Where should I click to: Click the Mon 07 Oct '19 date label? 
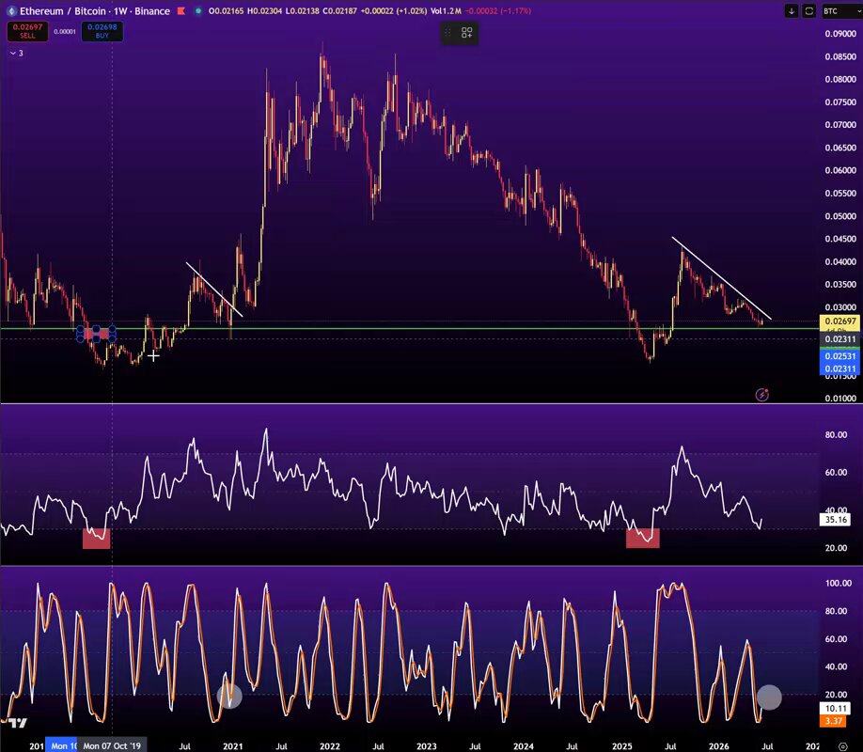point(112,746)
